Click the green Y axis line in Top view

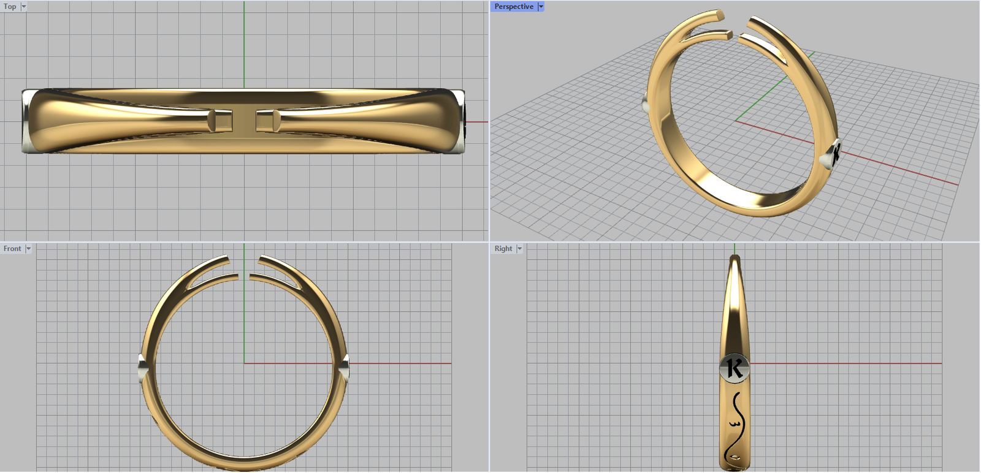click(244, 43)
